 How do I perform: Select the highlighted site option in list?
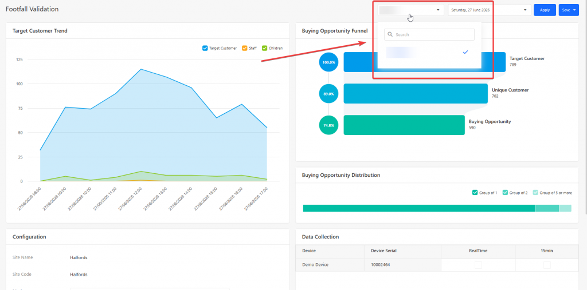pyautogui.click(x=429, y=52)
